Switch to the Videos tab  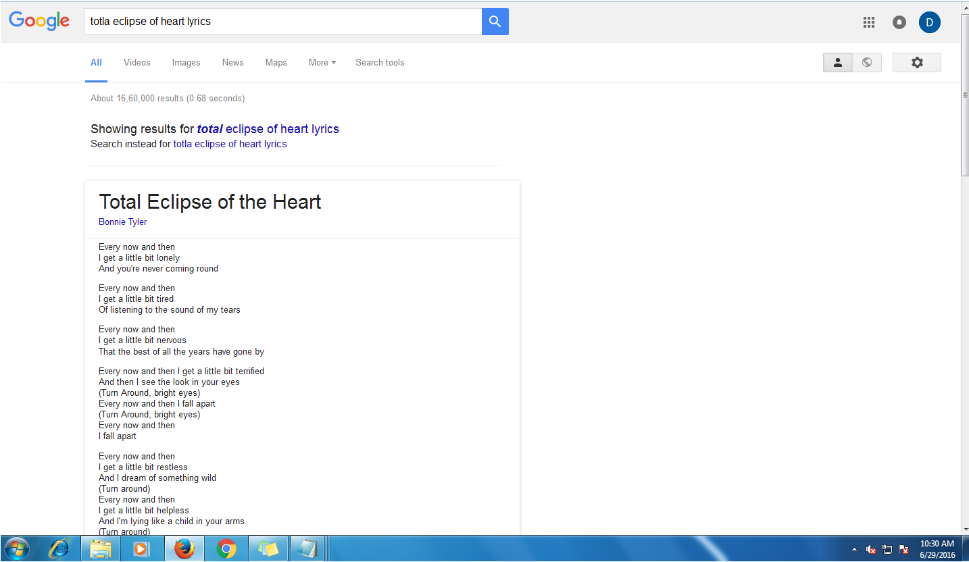137,62
